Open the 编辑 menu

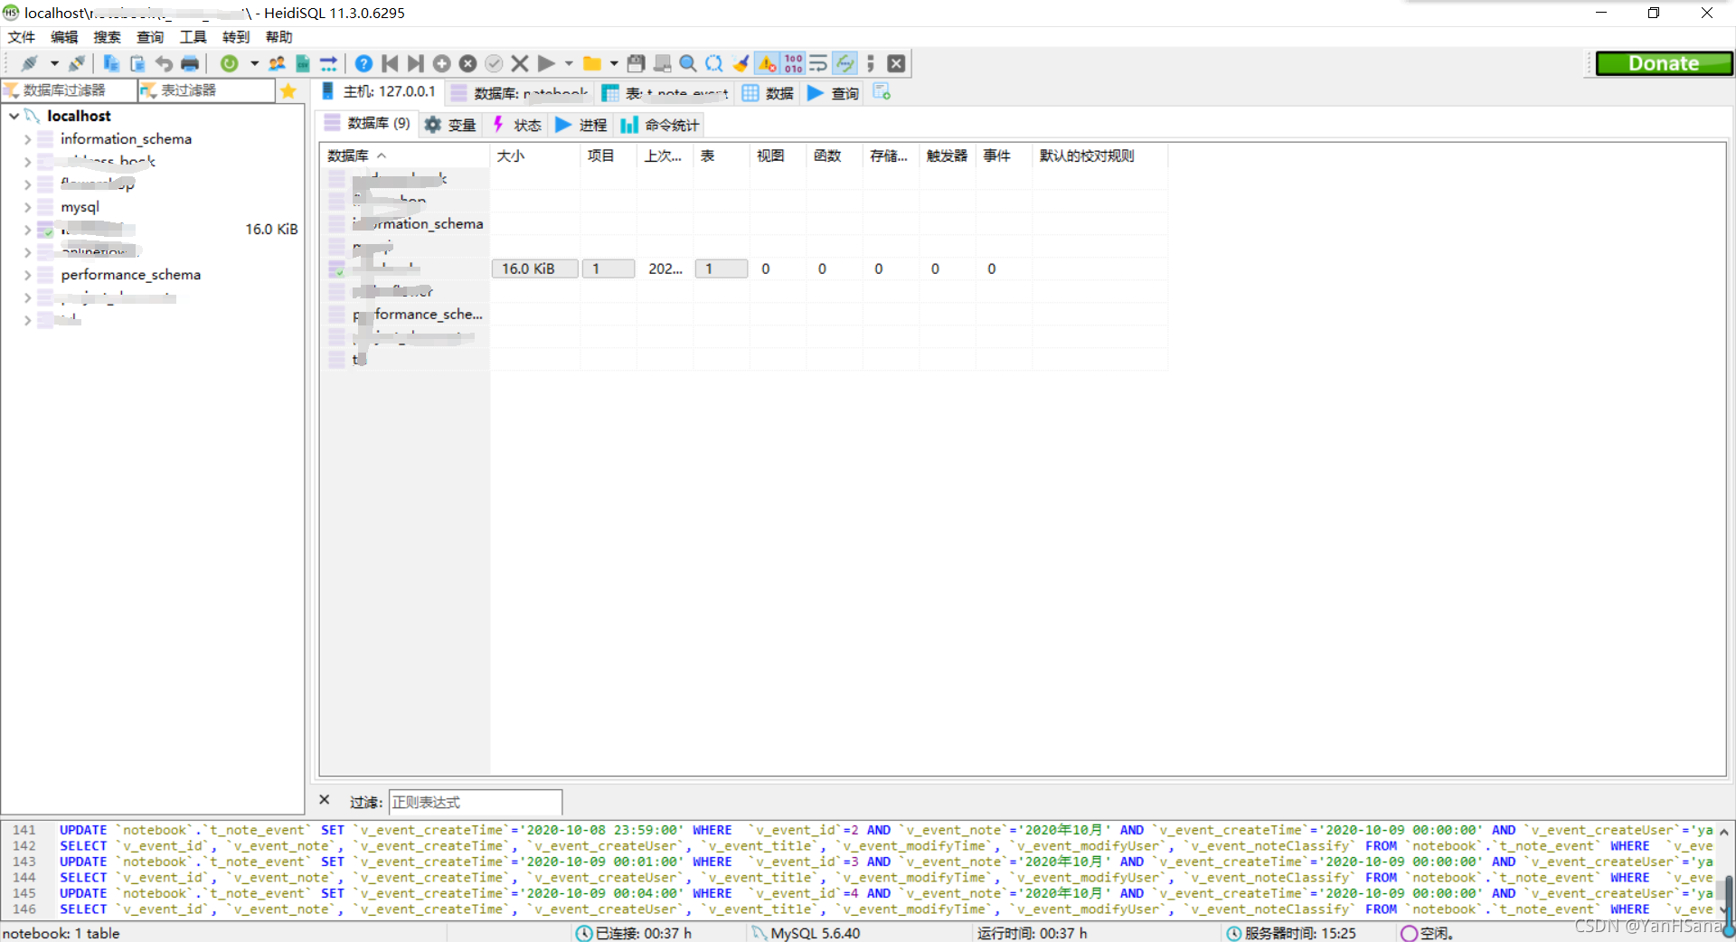point(64,37)
